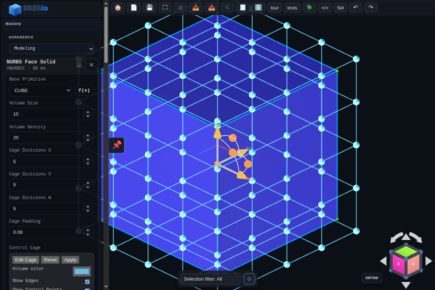Increase Cage Divisions W with up arrow
Screen dimensions: 435x290
tap(88, 206)
